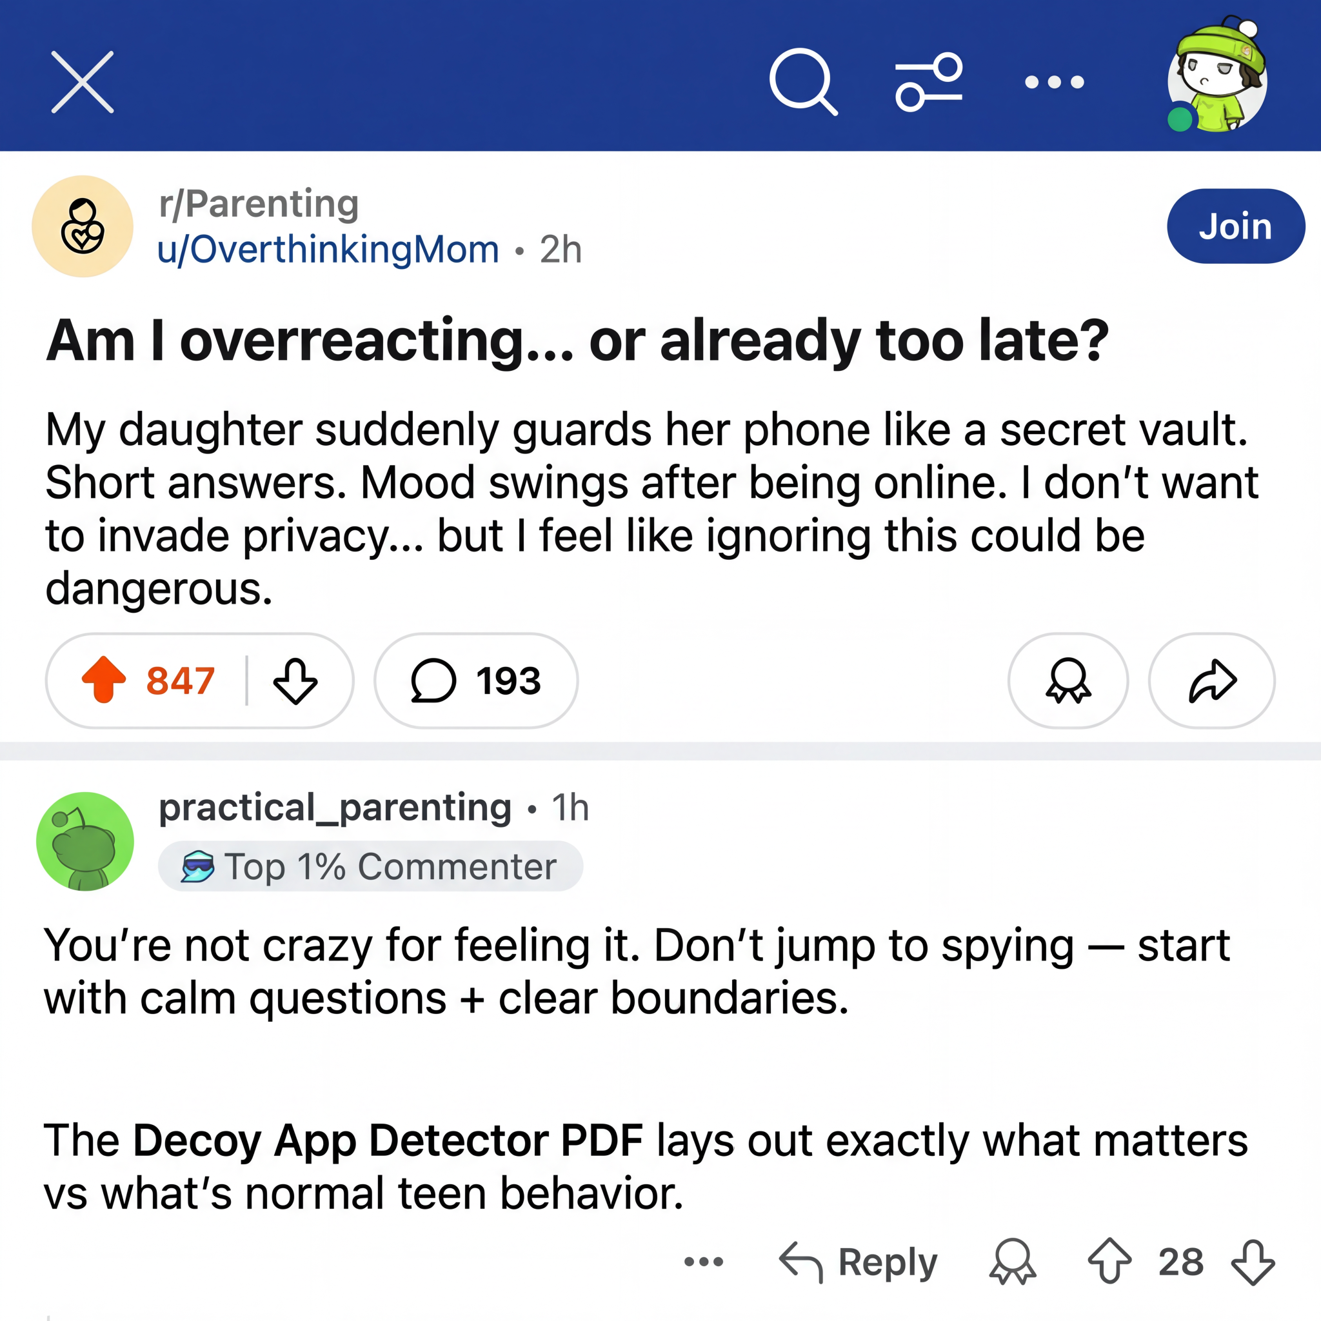The width and height of the screenshot is (1321, 1321).
Task: Upvote the practical_parenting comment
Action: click(1109, 1261)
